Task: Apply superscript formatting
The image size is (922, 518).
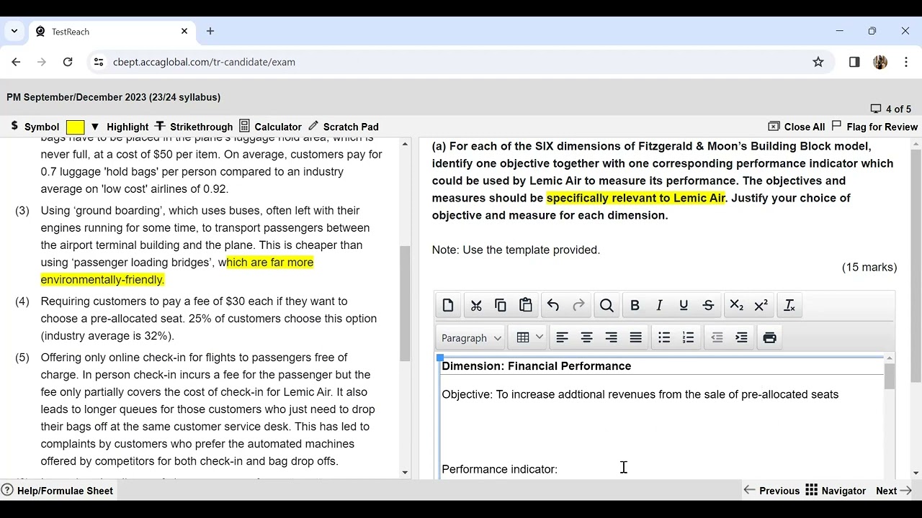Action: (761, 305)
